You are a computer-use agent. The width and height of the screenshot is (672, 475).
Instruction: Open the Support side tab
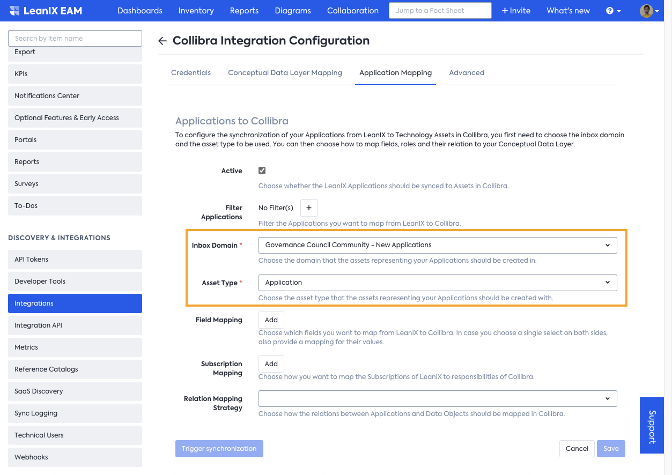point(652,426)
